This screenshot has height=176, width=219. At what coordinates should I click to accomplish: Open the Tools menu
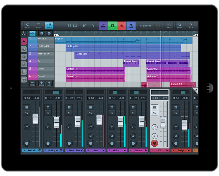(169, 26)
